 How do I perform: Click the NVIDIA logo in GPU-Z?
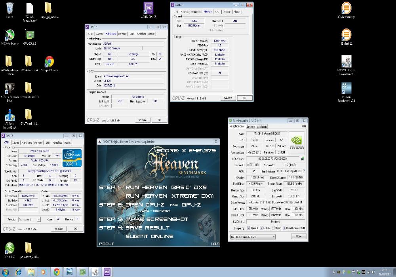click(297, 142)
